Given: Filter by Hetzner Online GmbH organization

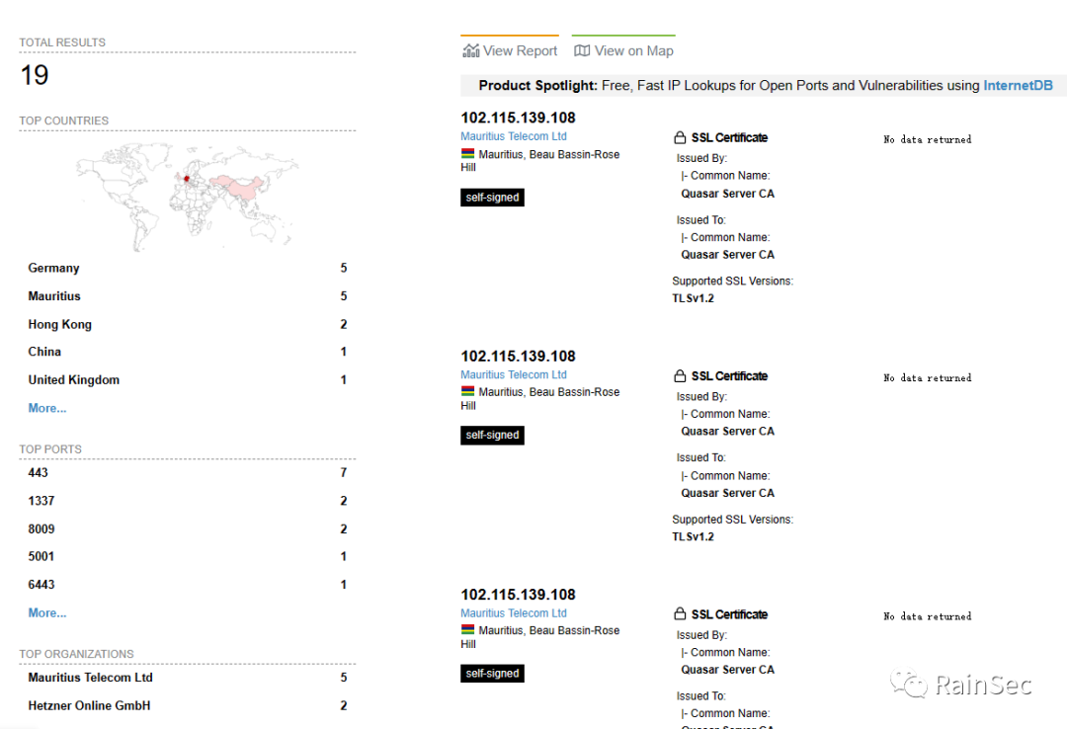Looking at the screenshot, I should (89, 705).
